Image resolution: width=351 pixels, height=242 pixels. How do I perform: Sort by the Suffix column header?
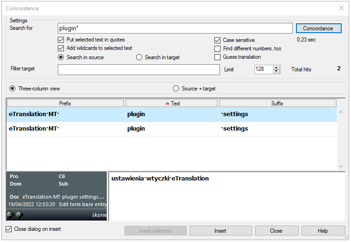tap(277, 104)
